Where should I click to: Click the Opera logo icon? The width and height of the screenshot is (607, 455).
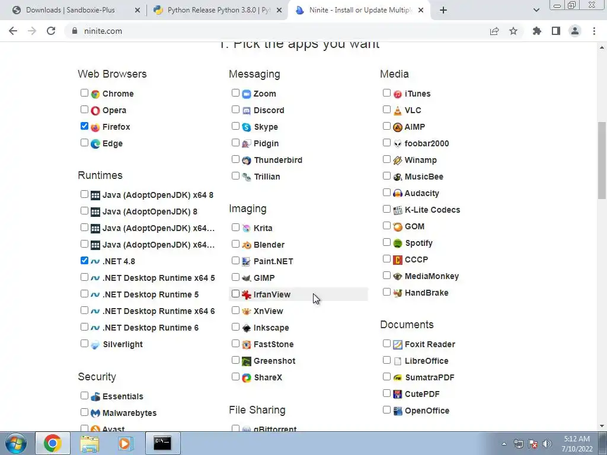tap(95, 111)
